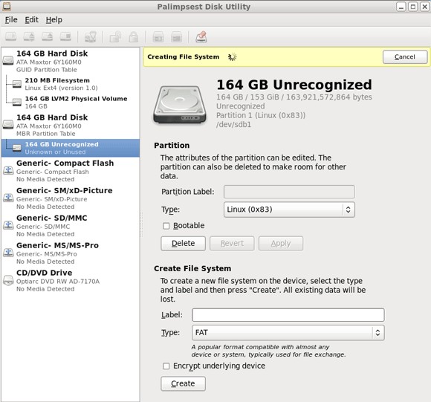
Task: Select Generic- SD/MMC device
Action: (x=71, y=226)
